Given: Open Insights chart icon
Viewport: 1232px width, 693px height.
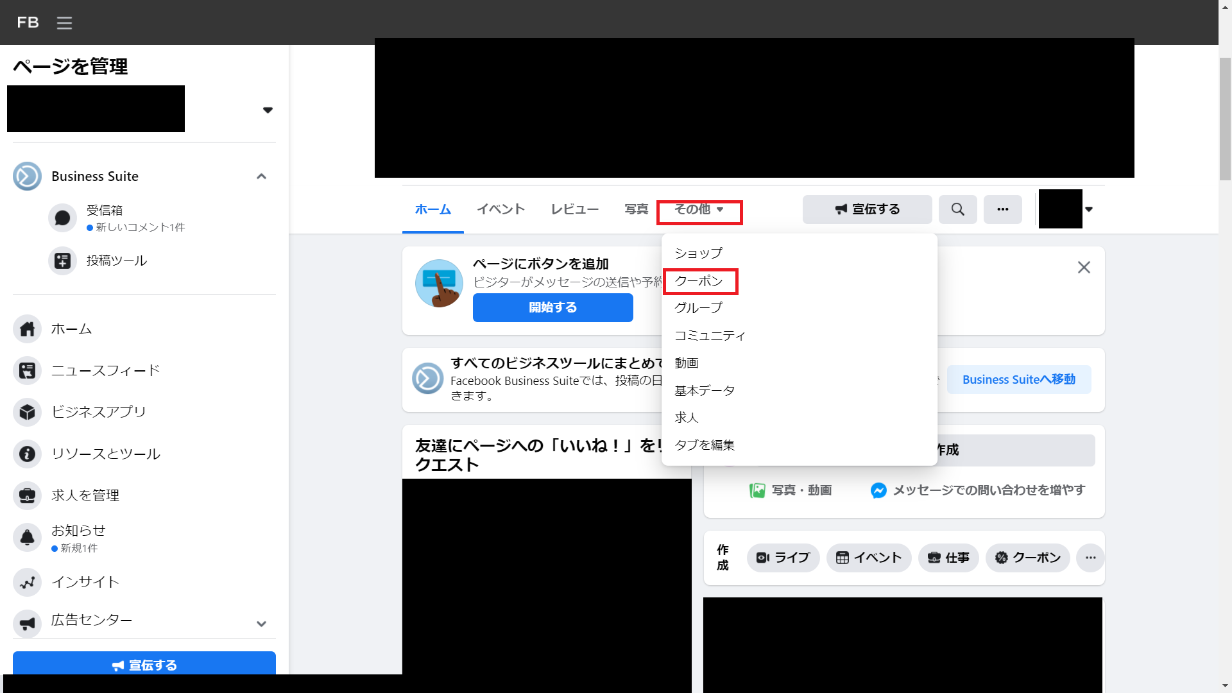Looking at the screenshot, I should pos(27,583).
